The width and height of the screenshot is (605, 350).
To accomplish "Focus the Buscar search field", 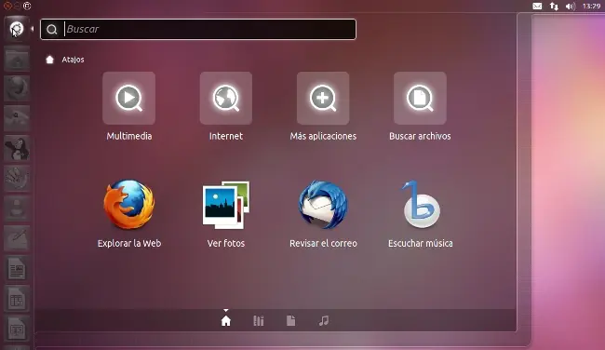I will tap(198, 30).
